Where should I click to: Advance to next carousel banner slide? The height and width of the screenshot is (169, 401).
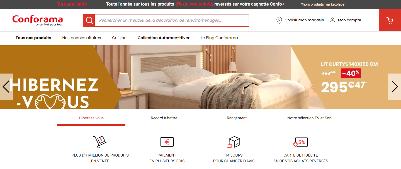pos(394,87)
